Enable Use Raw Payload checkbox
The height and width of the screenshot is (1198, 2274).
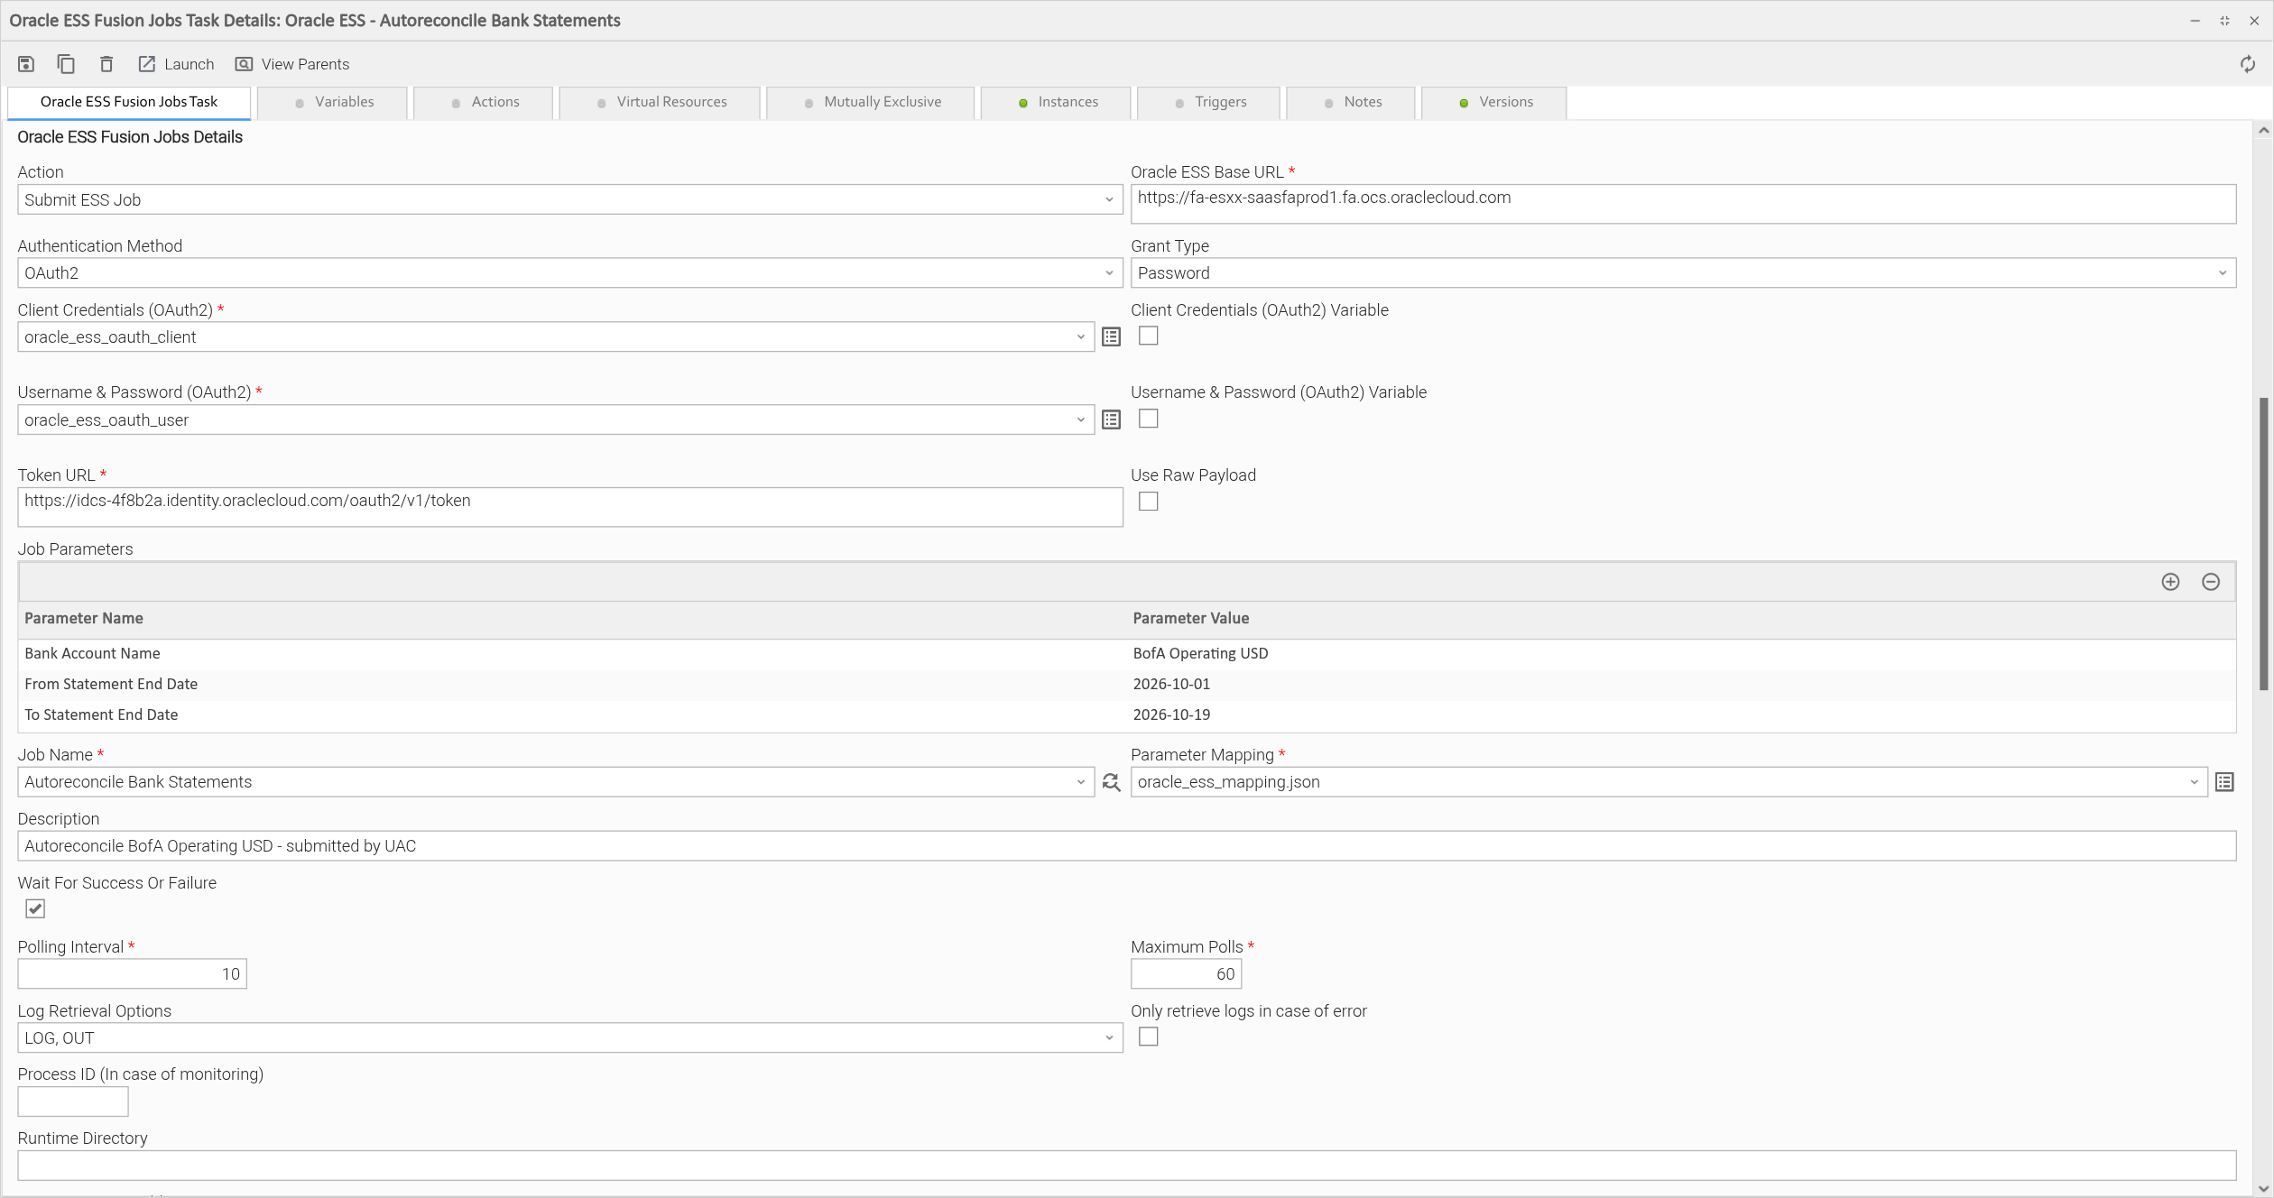[1148, 502]
